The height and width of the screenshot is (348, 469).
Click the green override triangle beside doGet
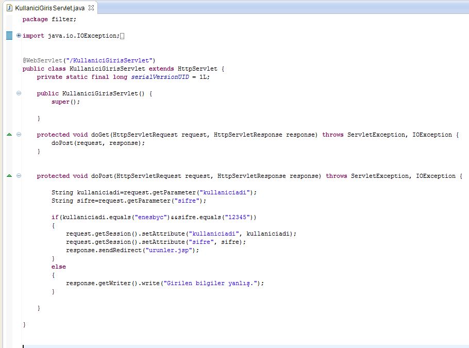[x=9, y=135]
